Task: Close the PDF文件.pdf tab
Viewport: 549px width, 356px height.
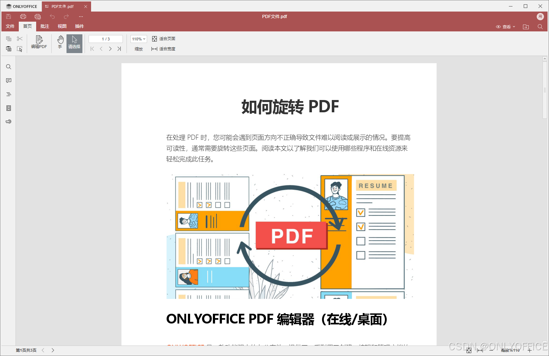Action: point(86,6)
